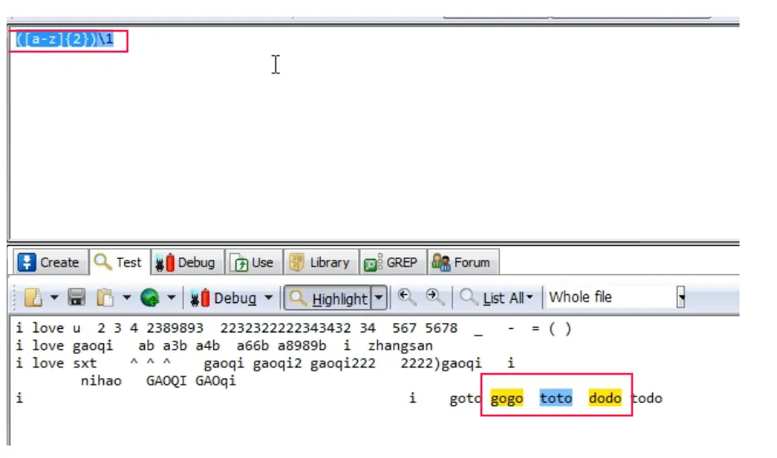Image resolution: width=777 pixels, height=458 pixels.
Task: Switch to the Test tab
Action: pyautogui.click(x=119, y=262)
